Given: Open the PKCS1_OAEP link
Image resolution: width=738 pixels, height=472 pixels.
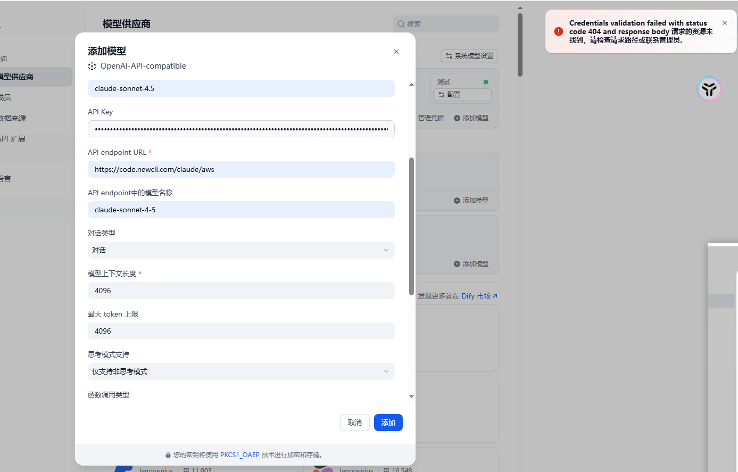Looking at the screenshot, I should pos(240,455).
